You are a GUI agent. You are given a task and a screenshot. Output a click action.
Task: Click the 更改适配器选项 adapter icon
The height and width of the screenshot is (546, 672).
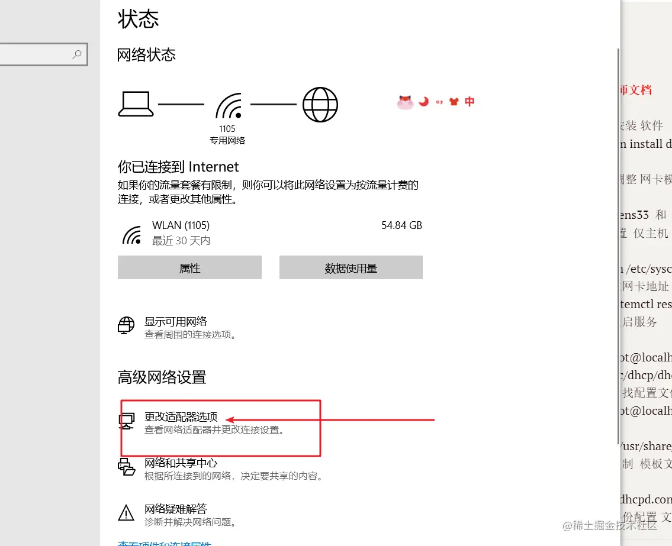point(127,421)
